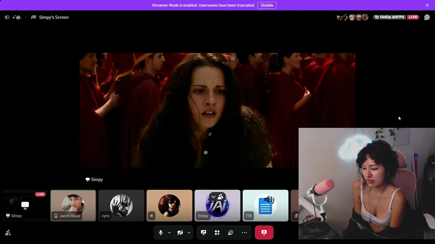Image resolution: width=435 pixels, height=244 pixels.
Task: Click the main Twilight stream video
Action: point(217,110)
